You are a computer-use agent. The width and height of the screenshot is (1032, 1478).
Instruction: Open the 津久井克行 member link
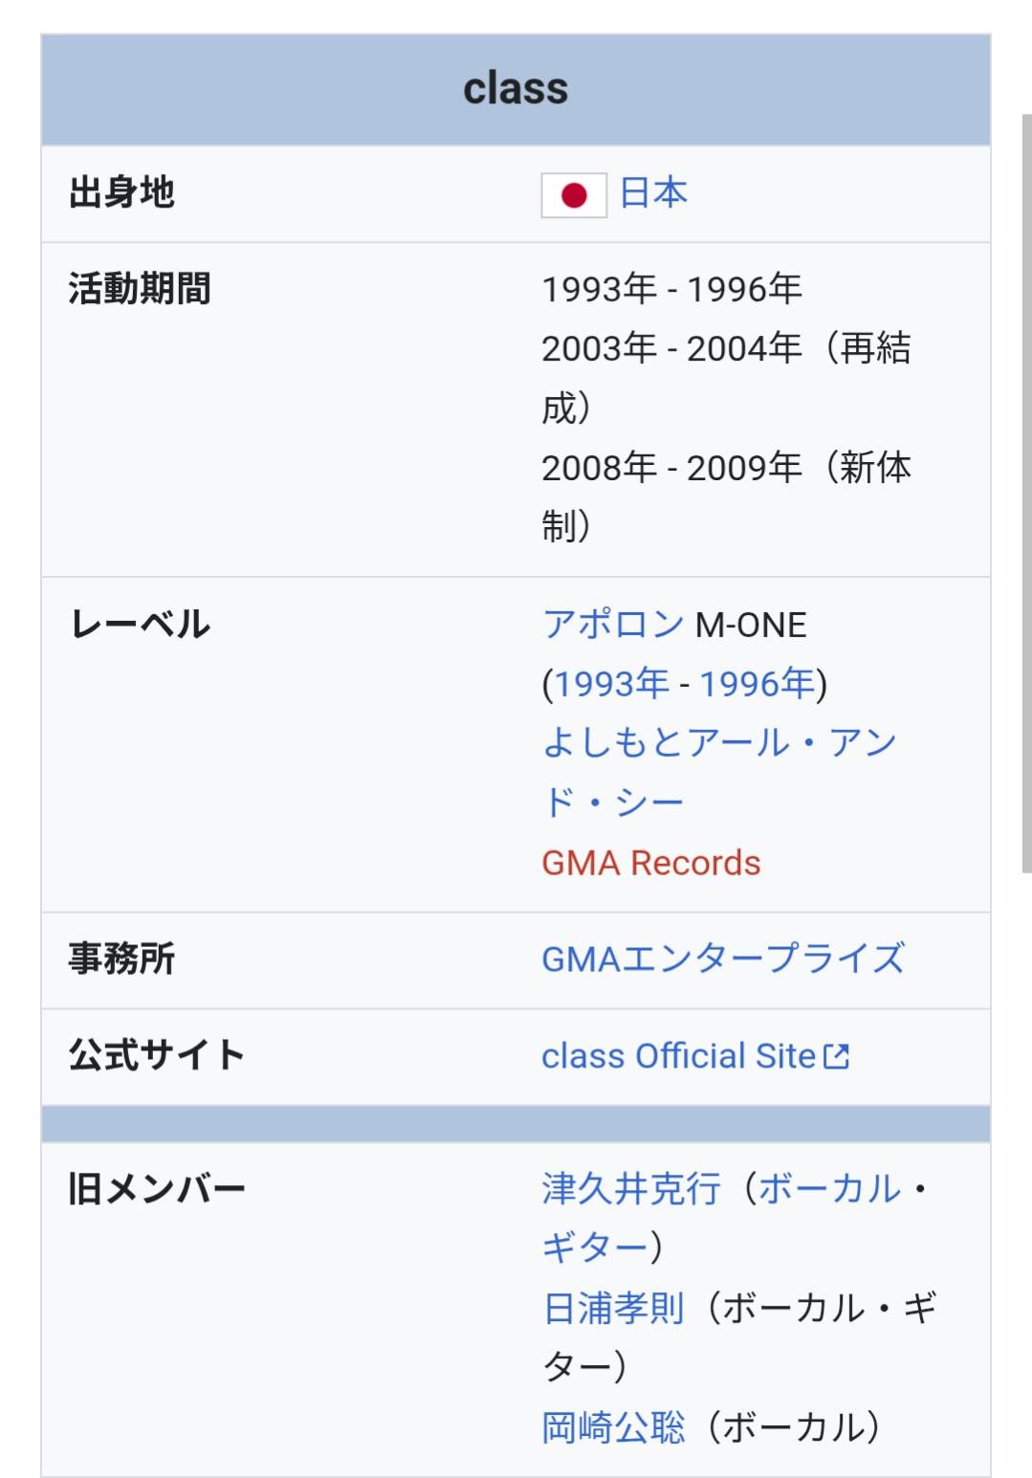tap(631, 1188)
